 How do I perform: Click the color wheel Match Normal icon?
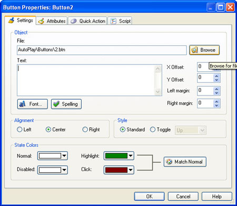pyautogui.click(x=169, y=162)
